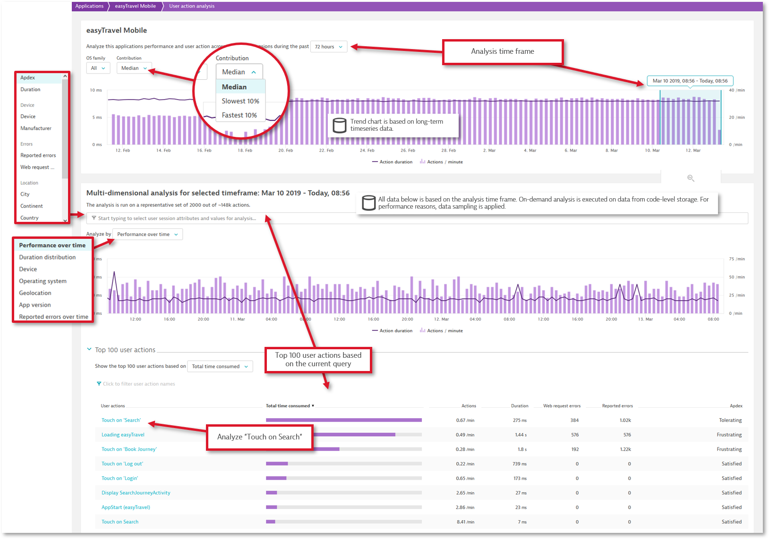Open Touch on 'Login' user action
The width and height of the screenshot is (769, 539).
120,478
